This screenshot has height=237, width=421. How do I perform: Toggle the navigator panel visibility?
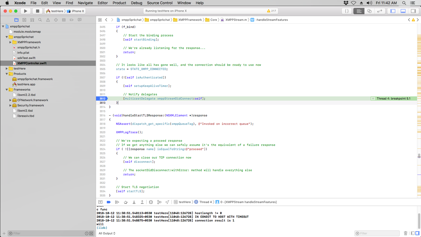point(393,11)
